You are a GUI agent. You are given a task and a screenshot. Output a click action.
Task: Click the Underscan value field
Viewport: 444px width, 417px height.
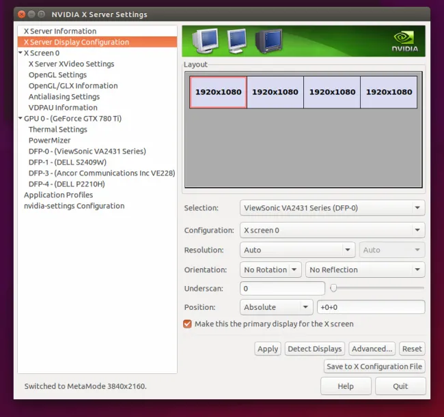pyautogui.click(x=282, y=289)
